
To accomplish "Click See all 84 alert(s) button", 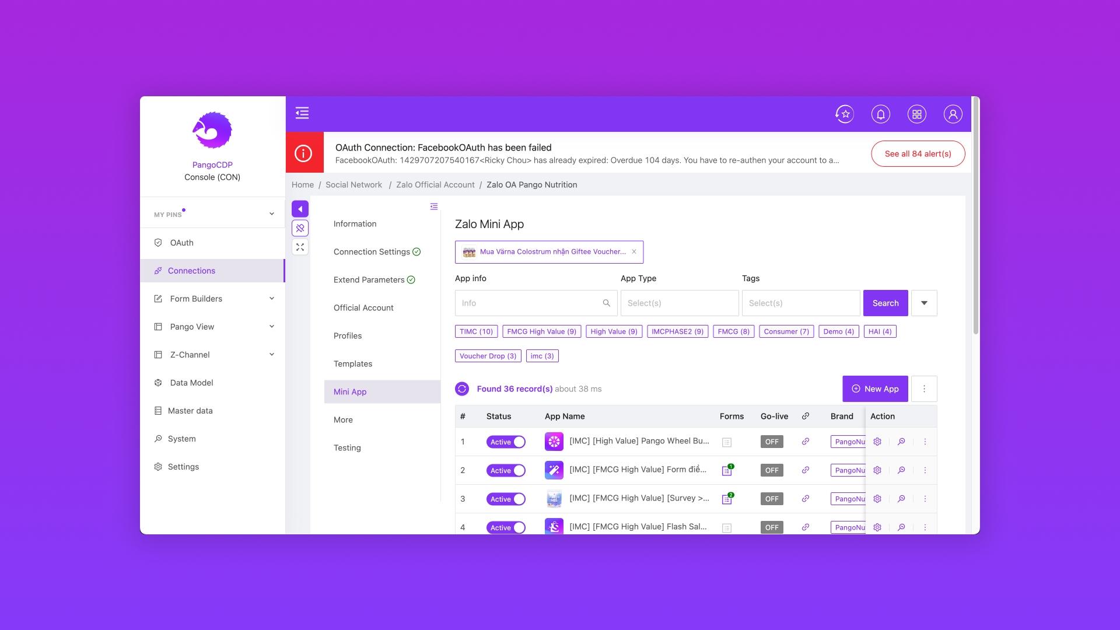I will pyautogui.click(x=918, y=154).
